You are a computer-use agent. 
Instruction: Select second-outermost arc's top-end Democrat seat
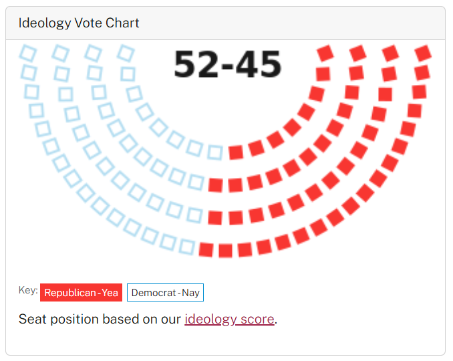click(60, 53)
